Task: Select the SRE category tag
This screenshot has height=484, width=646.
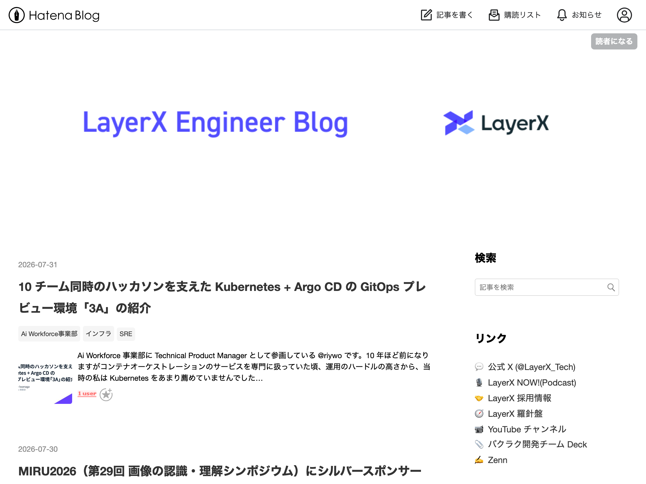Action: (x=126, y=334)
